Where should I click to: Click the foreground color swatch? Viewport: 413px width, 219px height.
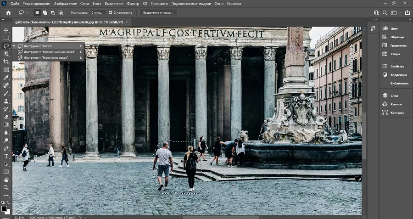(4, 209)
